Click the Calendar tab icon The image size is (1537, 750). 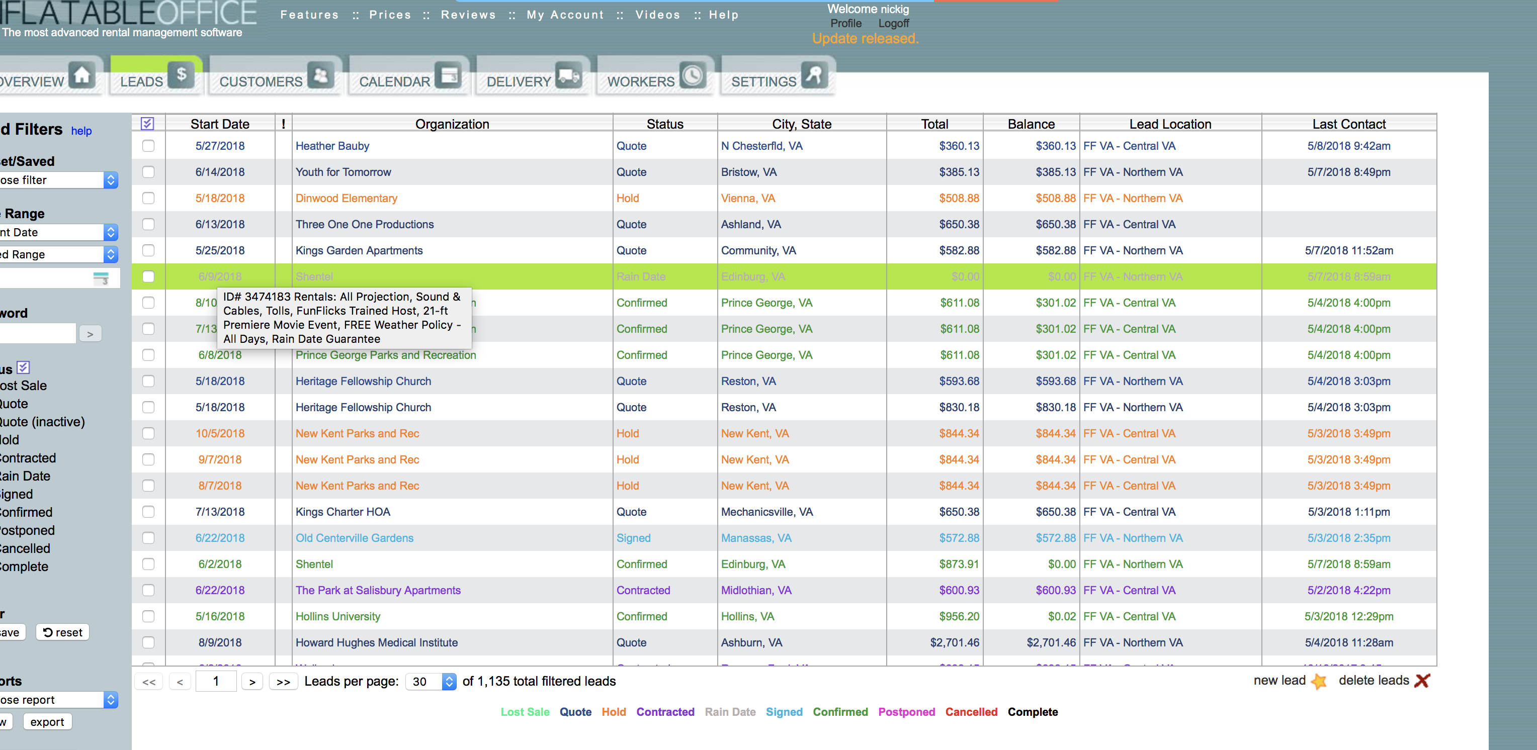point(449,76)
